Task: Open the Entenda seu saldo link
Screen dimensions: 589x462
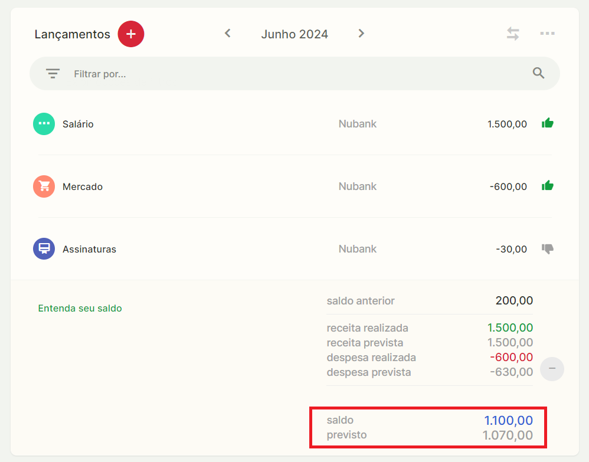Action: [x=80, y=309]
